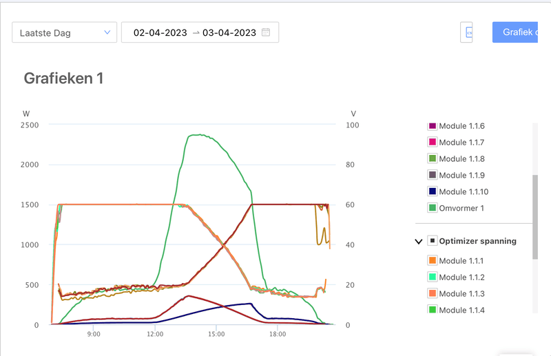Click the end date 03-04-2023
Screen dimensions: 551x356
(x=229, y=32)
